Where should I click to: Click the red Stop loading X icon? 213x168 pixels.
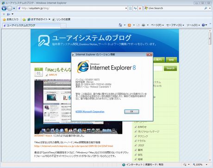pyautogui.click(x=140, y=8)
